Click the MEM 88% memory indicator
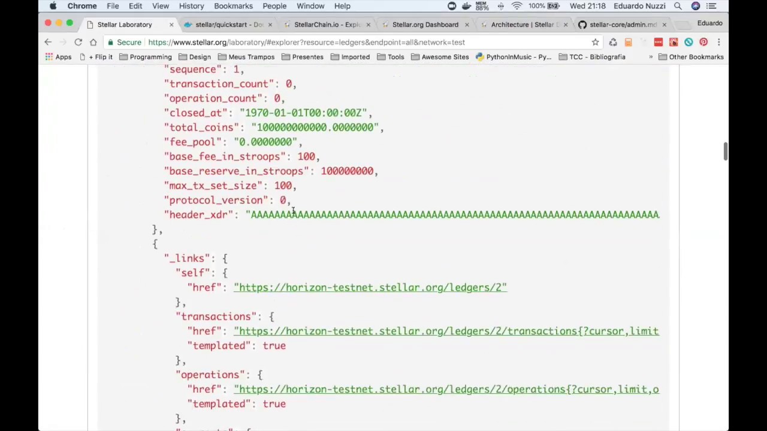The width and height of the screenshot is (767, 431). [x=482, y=6]
